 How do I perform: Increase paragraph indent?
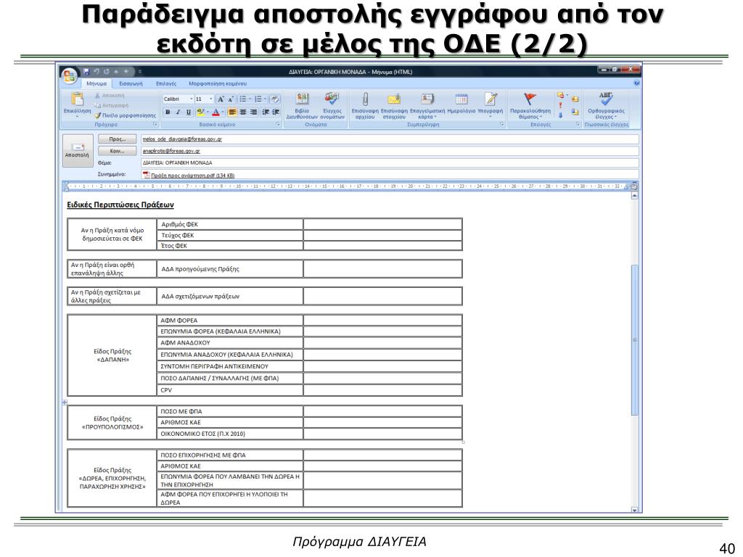tap(275, 112)
